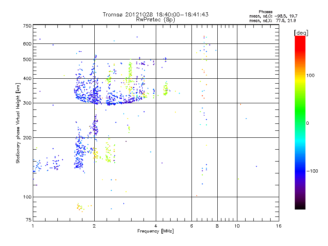
Task: Click the 'Frequency [MHz]' axis label
Action: point(155,231)
